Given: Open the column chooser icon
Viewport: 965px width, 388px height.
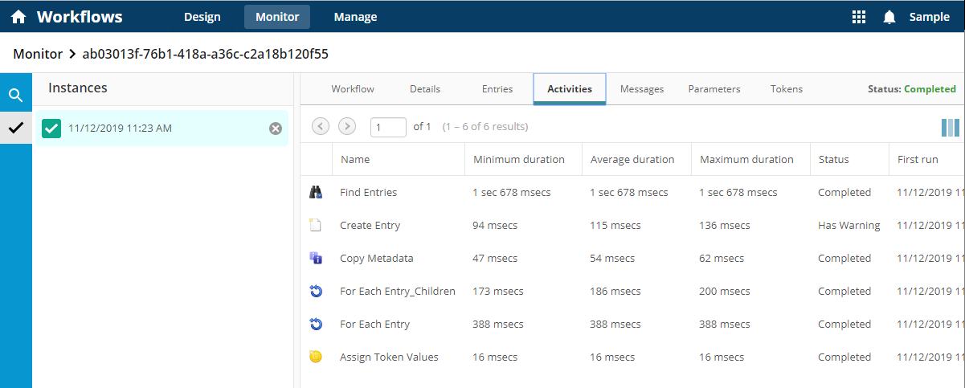Looking at the screenshot, I should pyautogui.click(x=950, y=128).
